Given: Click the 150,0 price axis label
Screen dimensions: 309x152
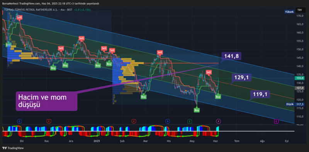Looking at the screenshot, I should point(301,49).
